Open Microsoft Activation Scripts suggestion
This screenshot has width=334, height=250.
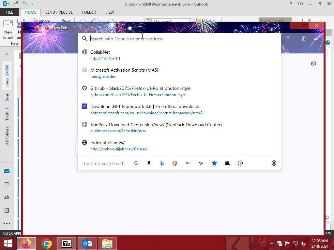click(x=179, y=73)
